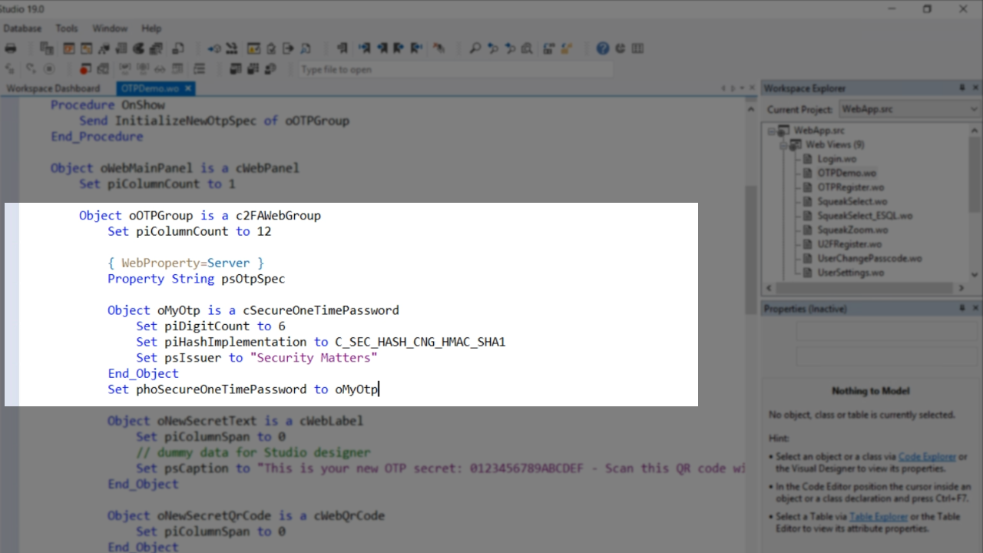Collapse the WebApp.src tree node
This screenshot has height=553, width=983.
(x=772, y=131)
